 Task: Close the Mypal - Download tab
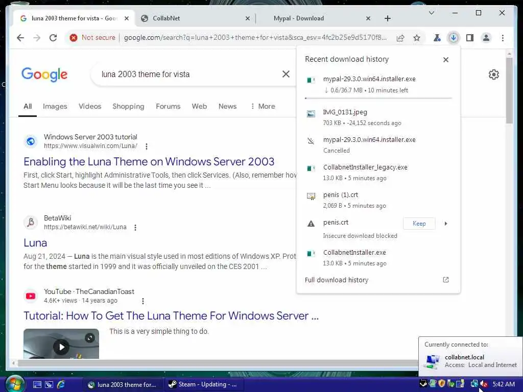point(368,18)
